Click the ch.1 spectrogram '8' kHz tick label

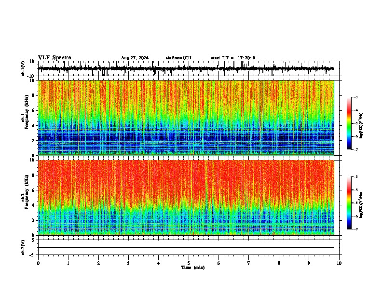pos(34,95)
